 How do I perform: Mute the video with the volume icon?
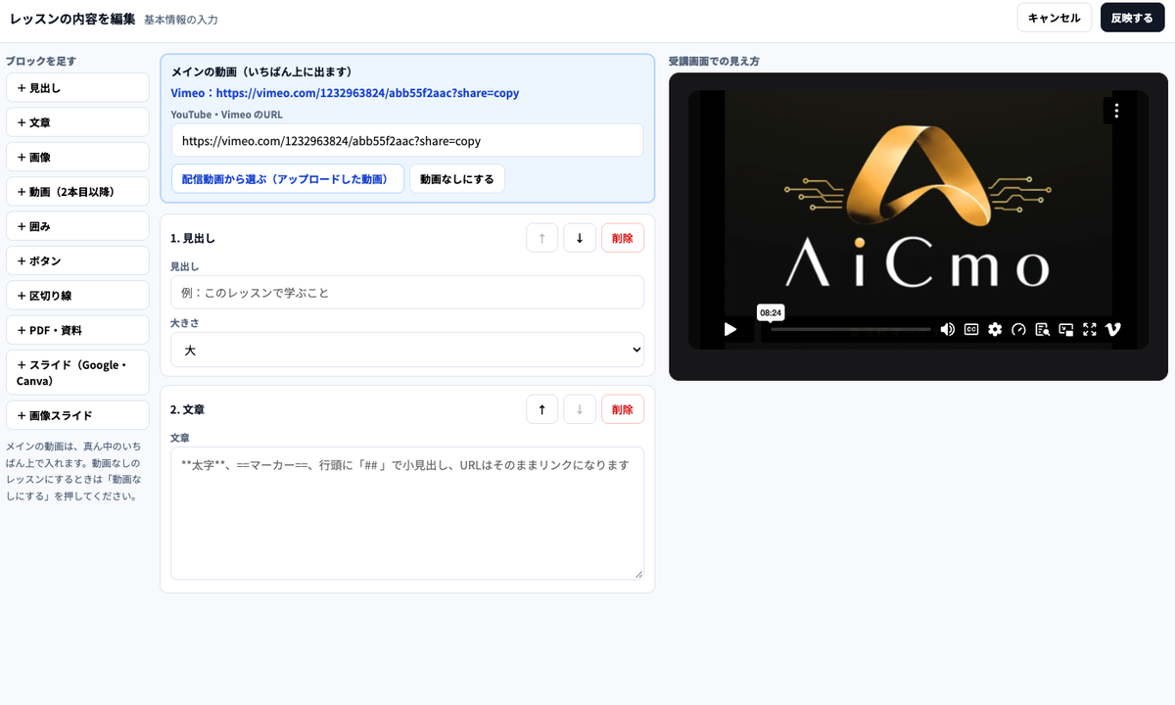947,329
